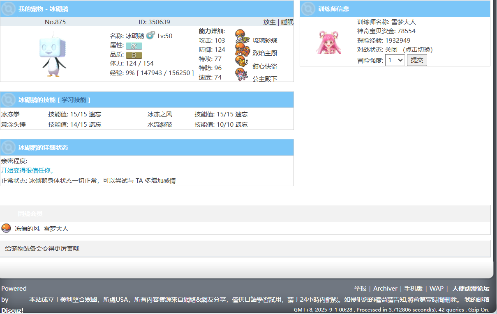Click the 睡眠 sleep link
Viewport: 497px width, 314px height.
pyautogui.click(x=287, y=22)
